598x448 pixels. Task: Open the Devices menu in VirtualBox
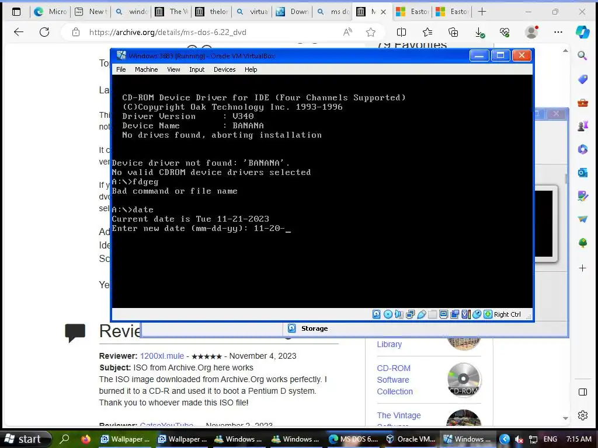click(x=225, y=69)
